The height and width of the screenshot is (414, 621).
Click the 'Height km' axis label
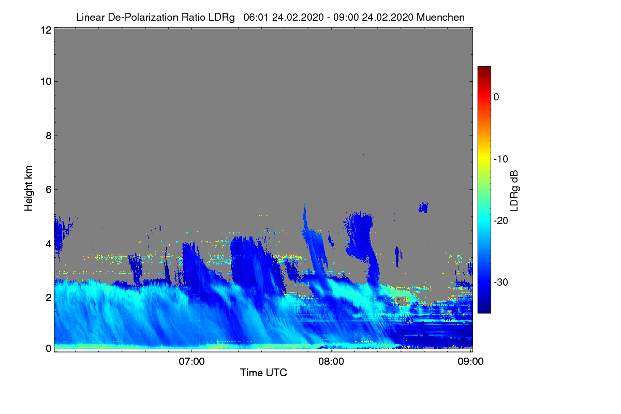point(28,188)
